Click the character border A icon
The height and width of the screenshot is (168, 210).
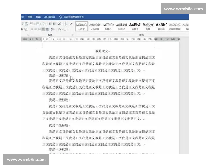tap(27, 24)
